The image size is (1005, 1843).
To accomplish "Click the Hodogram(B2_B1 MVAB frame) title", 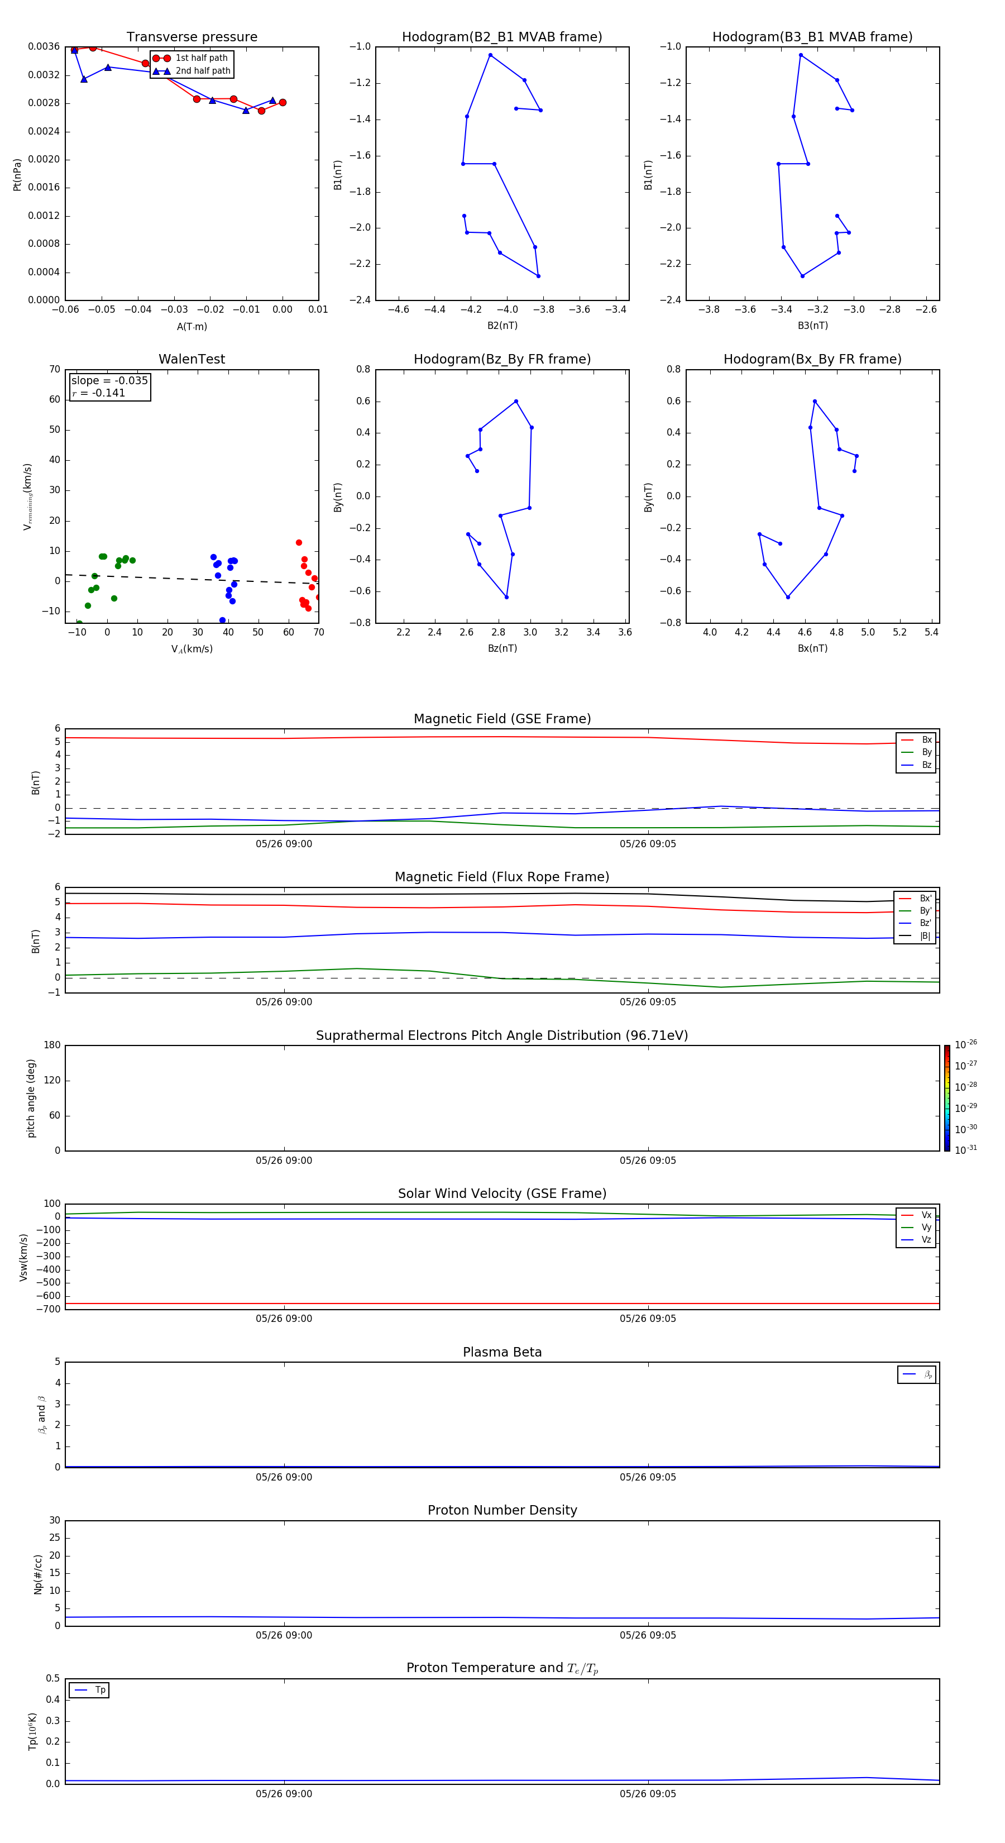I will pyautogui.click(x=502, y=37).
